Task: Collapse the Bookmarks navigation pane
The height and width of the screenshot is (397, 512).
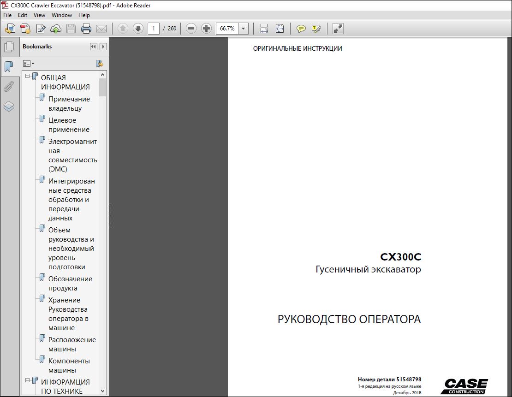Action: [x=93, y=47]
